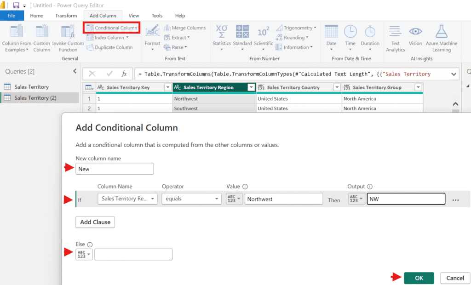
Task: Select the Add Column tab
Action: tap(103, 16)
